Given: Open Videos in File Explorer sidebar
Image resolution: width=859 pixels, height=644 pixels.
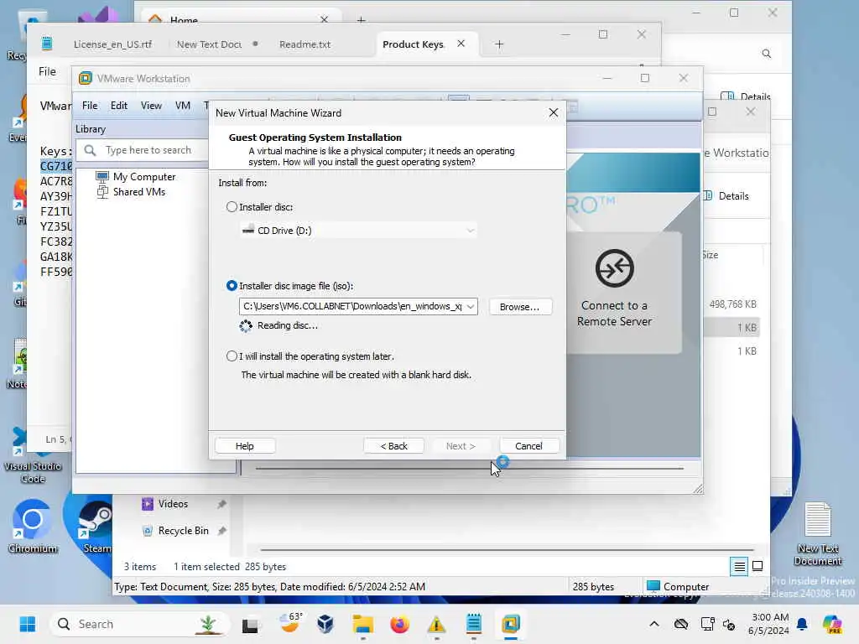Looking at the screenshot, I should click(x=173, y=504).
